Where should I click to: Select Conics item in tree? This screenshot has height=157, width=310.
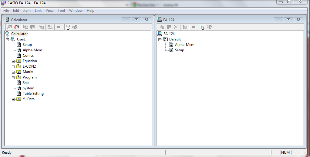[x=28, y=56]
